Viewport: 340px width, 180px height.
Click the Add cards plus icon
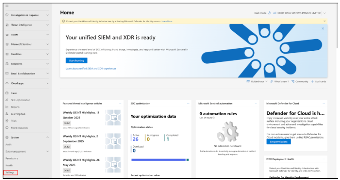(x=313, y=81)
